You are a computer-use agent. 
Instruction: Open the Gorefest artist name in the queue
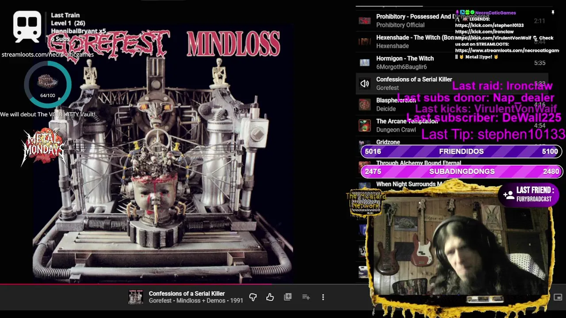387,88
